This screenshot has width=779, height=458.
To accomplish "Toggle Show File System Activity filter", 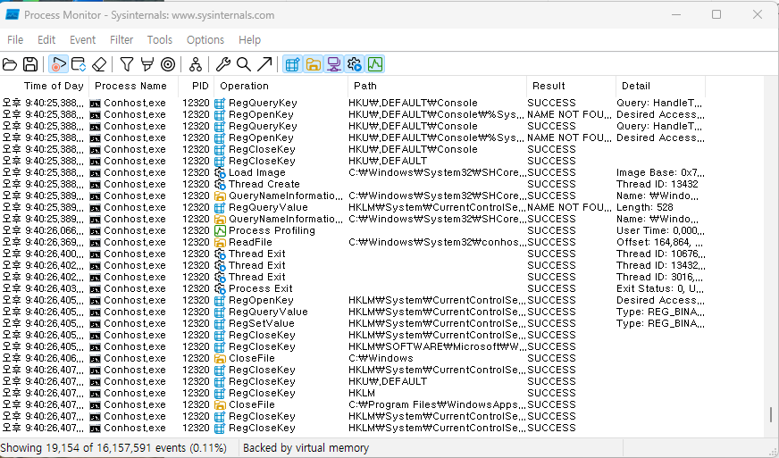I will coord(313,64).
